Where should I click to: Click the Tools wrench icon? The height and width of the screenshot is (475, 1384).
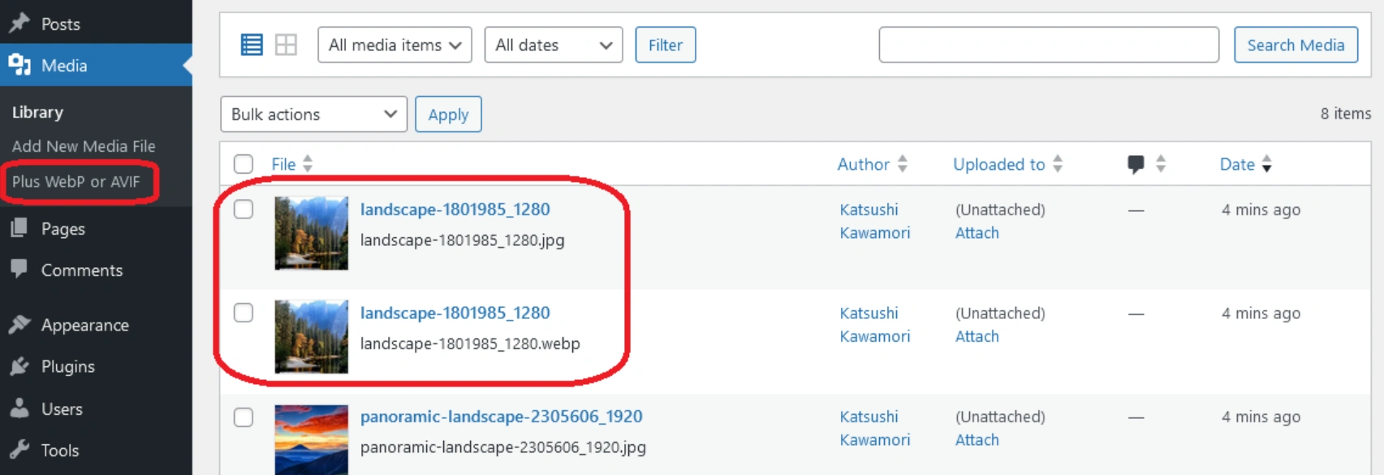click(x=19, y=449)
